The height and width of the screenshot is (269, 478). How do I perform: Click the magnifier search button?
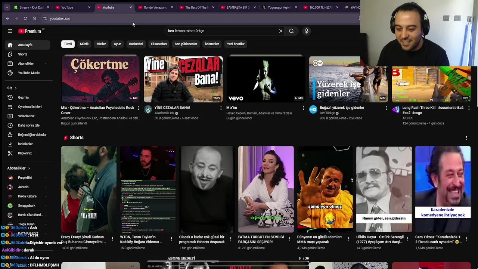coord(291,31)
